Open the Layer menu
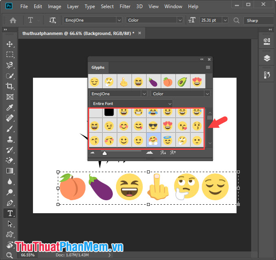The height and width of the screenshot is (260, 276). pyautogui.click(x=73, y=7)
